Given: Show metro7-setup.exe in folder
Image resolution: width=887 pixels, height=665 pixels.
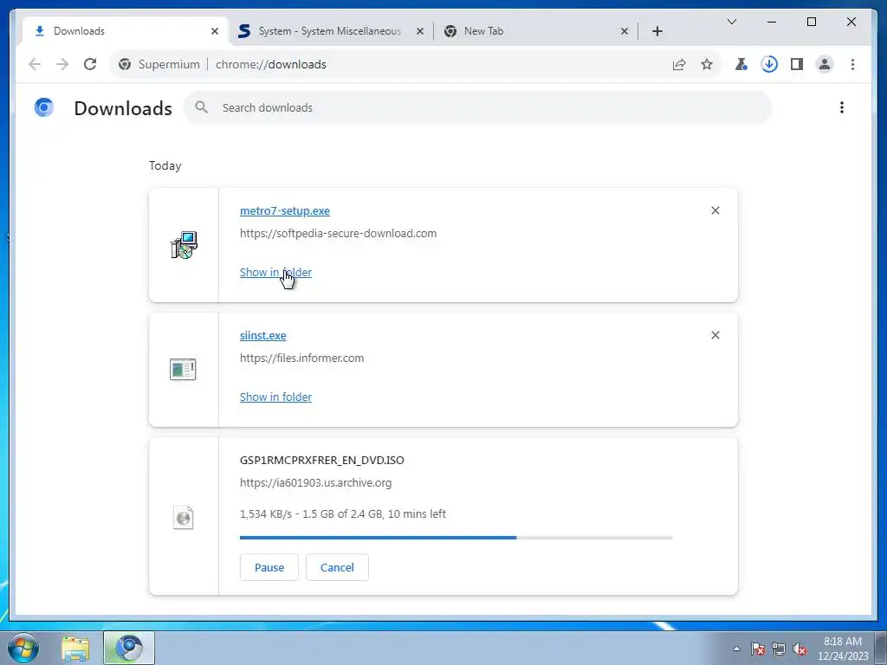Looking at the screenshot, I should click(x=275, y=273).
